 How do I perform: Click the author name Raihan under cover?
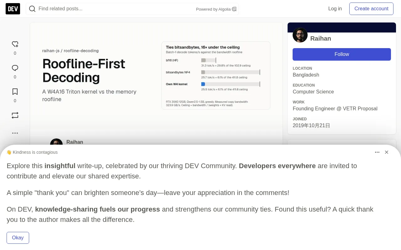pos(75,142)
